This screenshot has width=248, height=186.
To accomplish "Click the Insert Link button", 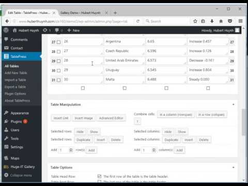I will [x=61, y=118].
